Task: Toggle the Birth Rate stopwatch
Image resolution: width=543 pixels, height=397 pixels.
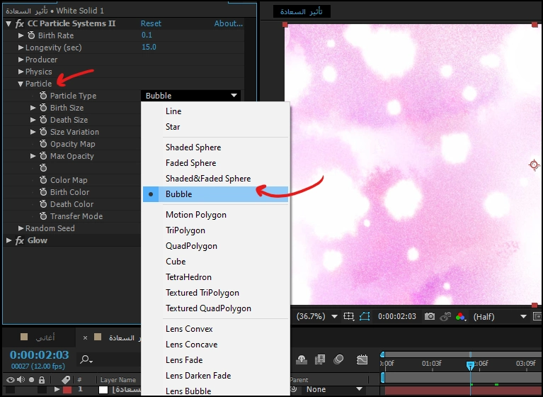Action: [x=31, y=35]
